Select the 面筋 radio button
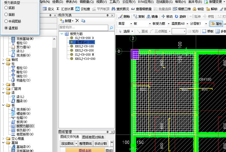 coord(6,15)
